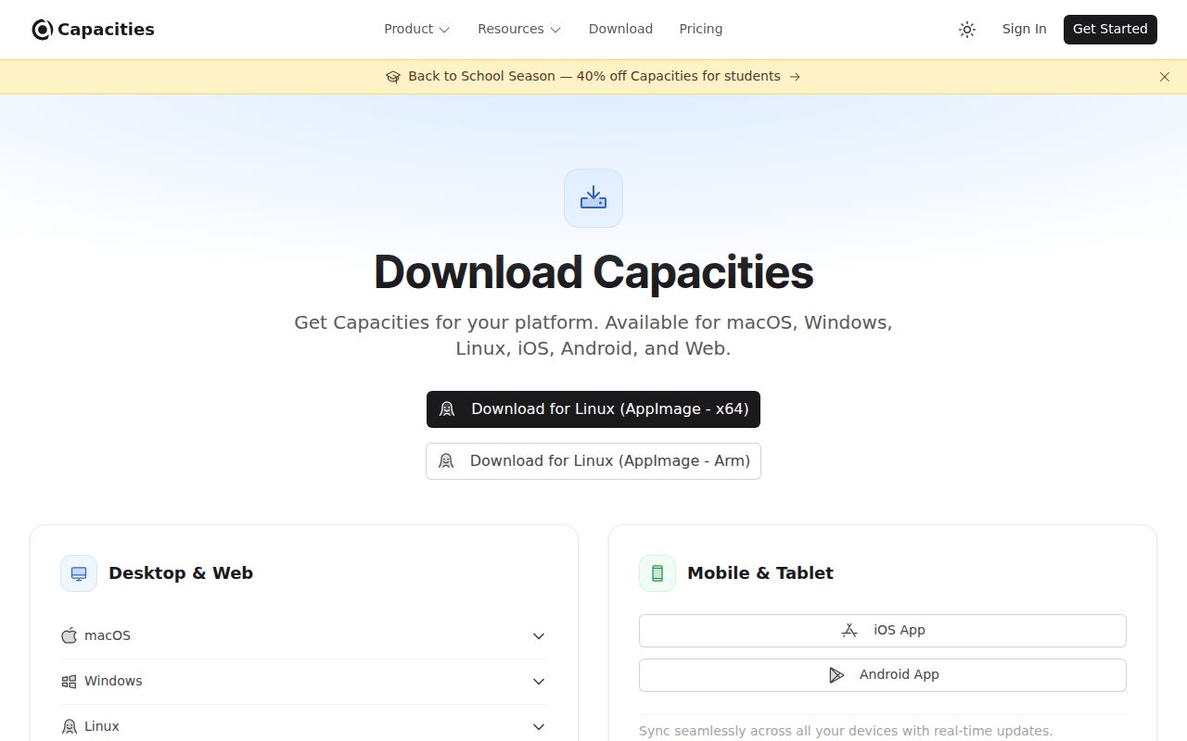
Task: Click the Get Started button
Action: [x=1110, y=30]
